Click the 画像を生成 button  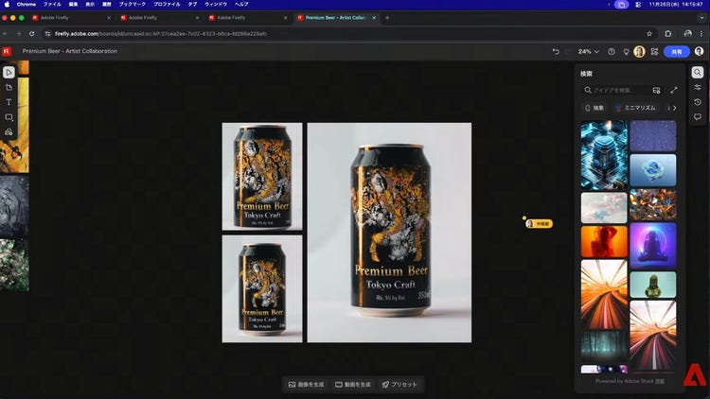306,385
